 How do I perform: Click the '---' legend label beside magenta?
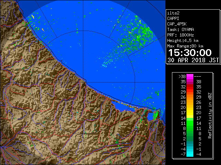coord(198,77)
